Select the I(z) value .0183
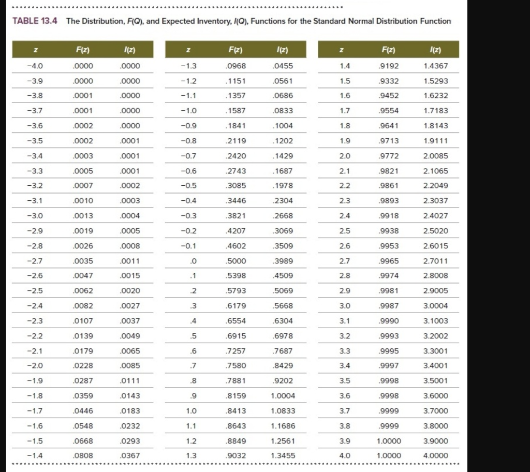The image size is (530, 472). [x=130, y=411]
